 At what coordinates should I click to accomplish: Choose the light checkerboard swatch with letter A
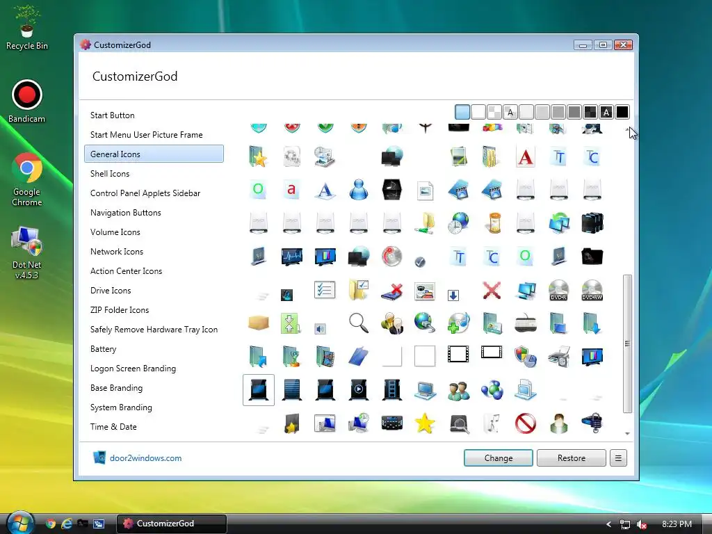(510, 112)
